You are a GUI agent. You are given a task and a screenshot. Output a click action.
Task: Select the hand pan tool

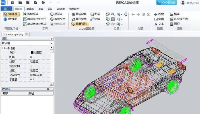[x=126, y=14]
